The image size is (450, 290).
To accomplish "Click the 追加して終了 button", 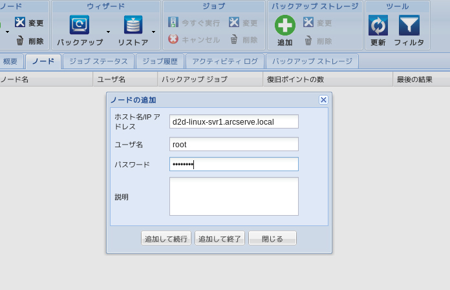I will [x=220, y=238].
